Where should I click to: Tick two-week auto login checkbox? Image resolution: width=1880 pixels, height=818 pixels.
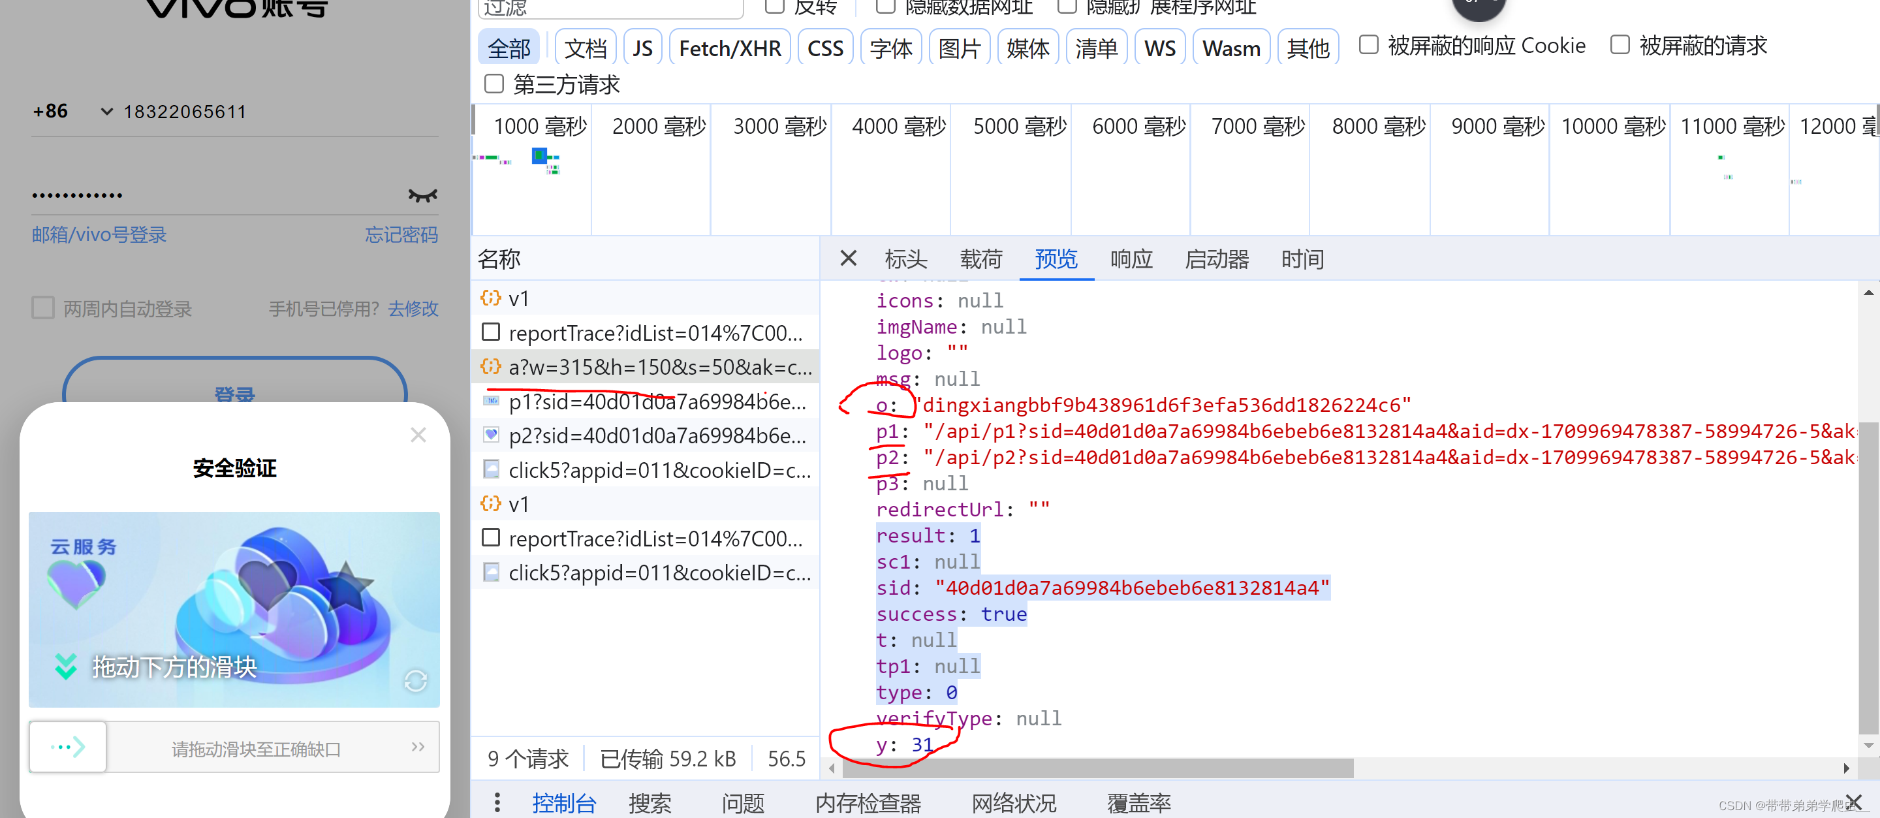coord(43,308)
